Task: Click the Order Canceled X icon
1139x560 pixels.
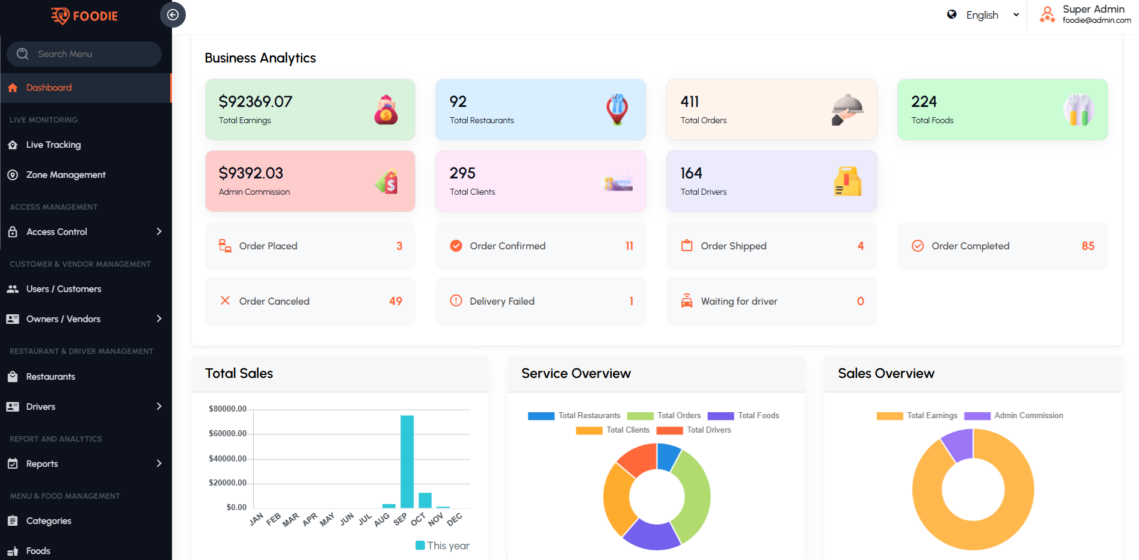Action: [x=225, y=301]
